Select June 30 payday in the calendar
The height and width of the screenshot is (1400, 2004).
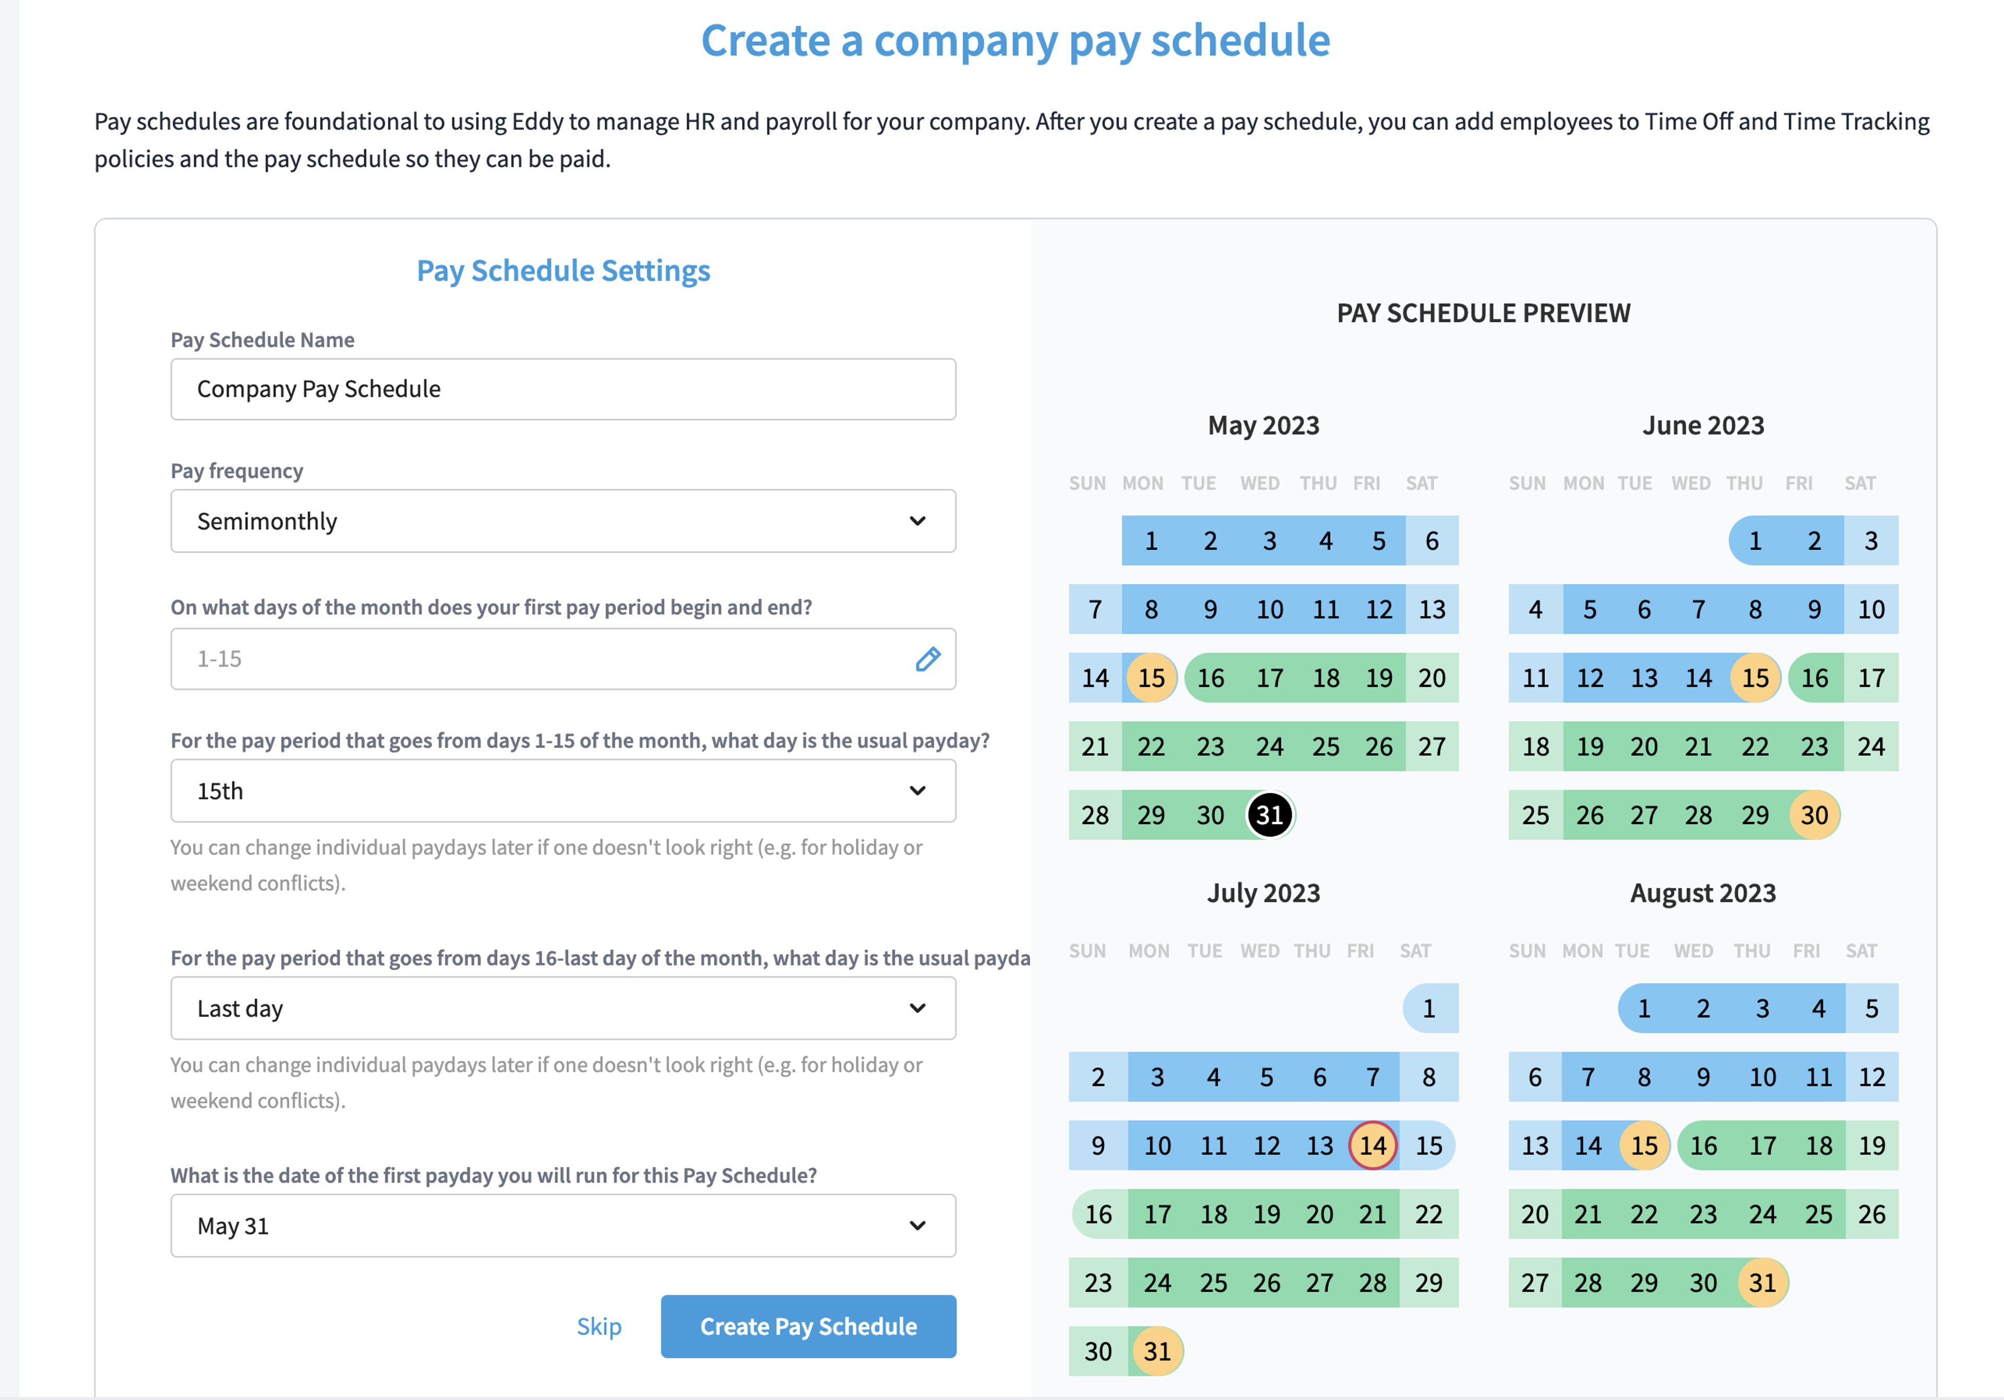pyautogui.click(x=1814, y=815)
